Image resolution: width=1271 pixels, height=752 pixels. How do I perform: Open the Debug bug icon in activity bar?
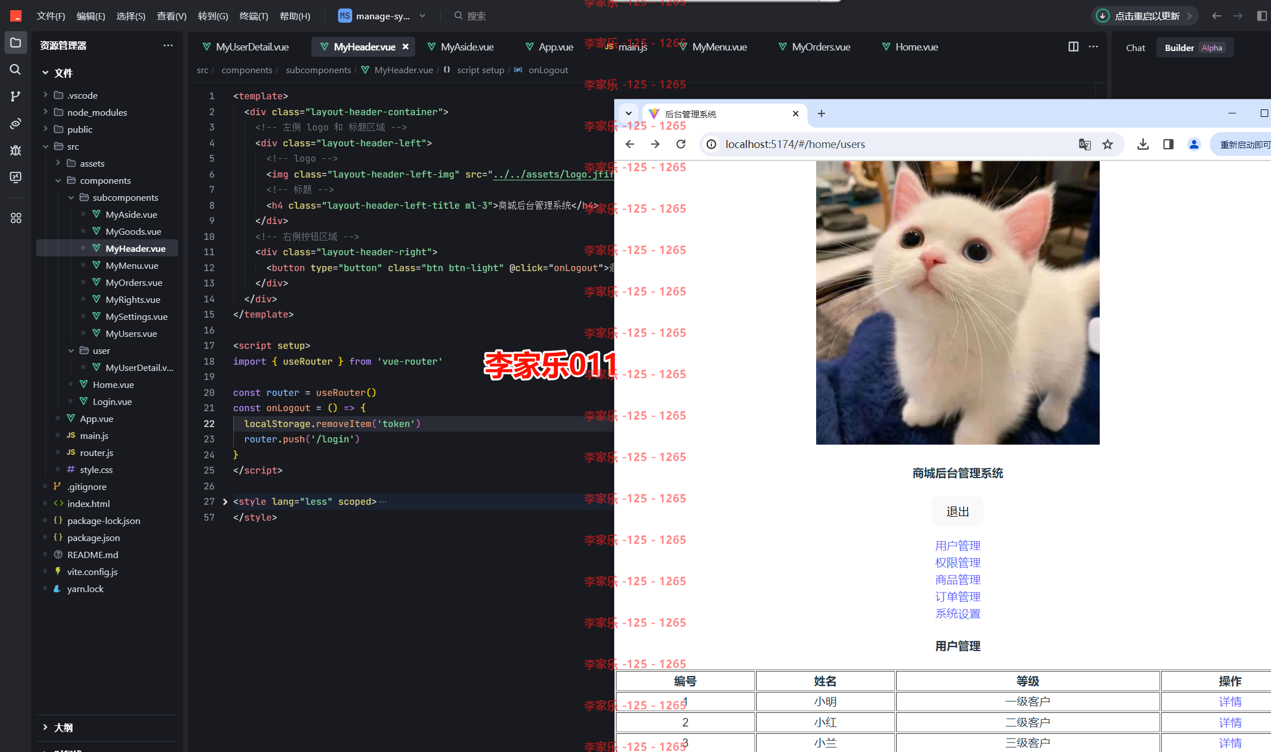(15, 150)
